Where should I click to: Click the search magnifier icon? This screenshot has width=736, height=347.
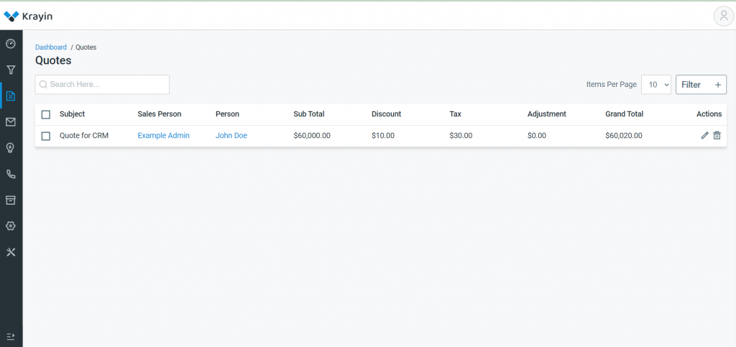pyautogui.click(x=43, y=84)
